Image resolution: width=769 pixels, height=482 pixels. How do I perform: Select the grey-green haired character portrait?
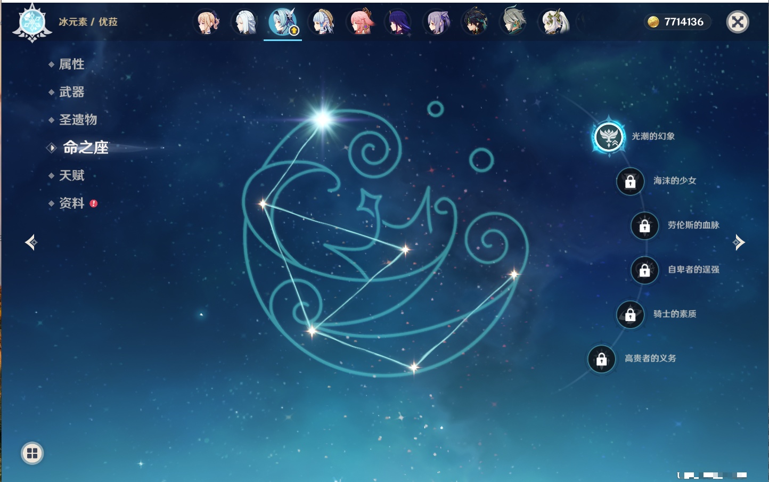point(513,22)
